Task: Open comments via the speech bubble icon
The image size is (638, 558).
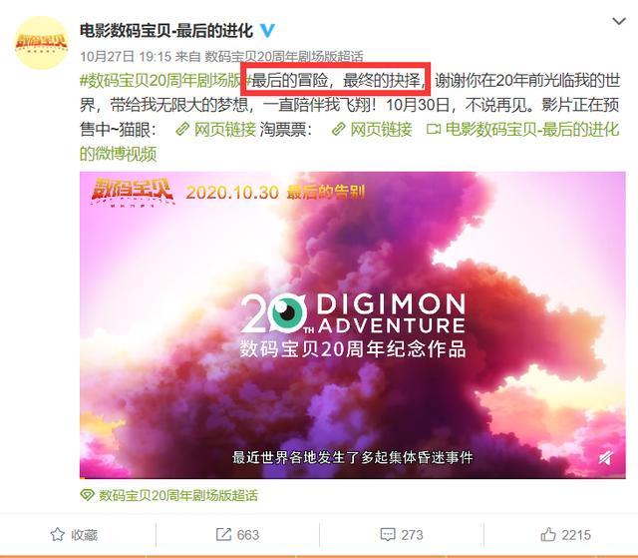Action: click(x=388, y=534)
